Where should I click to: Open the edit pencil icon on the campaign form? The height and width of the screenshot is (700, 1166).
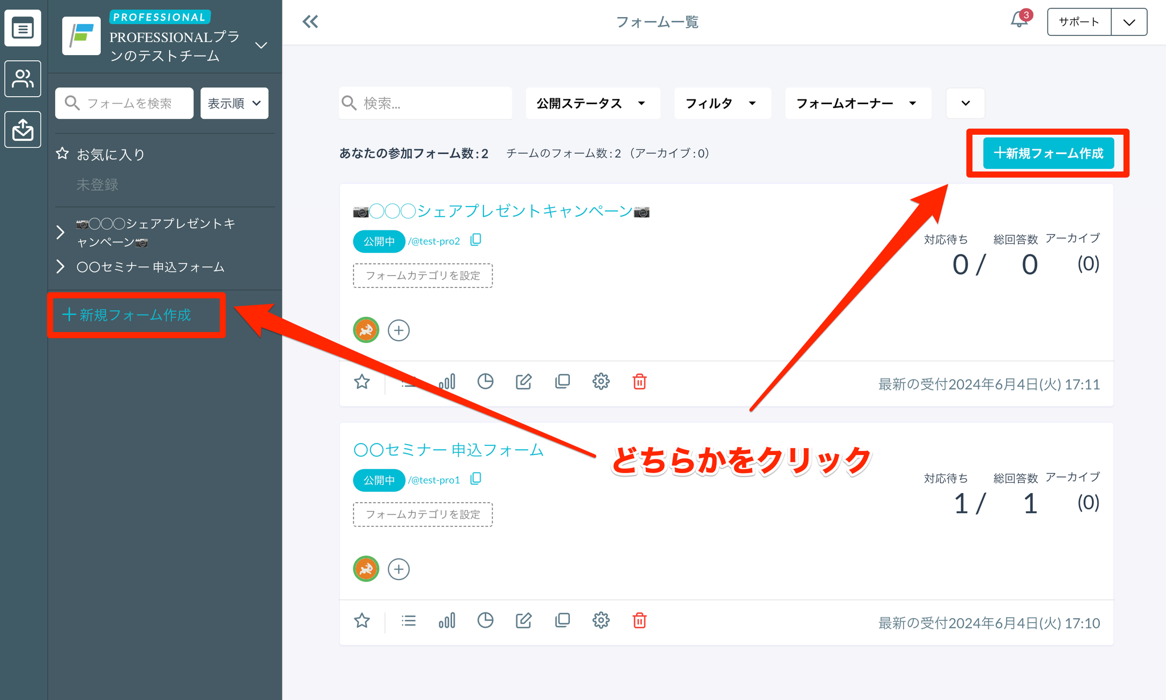(x=523, y=382)
